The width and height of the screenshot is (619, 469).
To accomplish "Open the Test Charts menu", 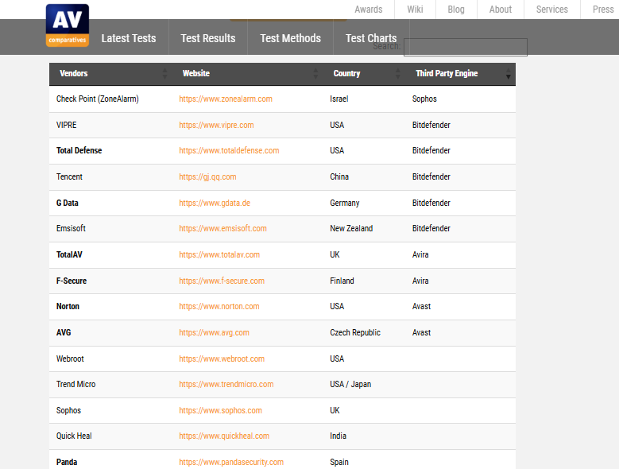I will 371,38.
